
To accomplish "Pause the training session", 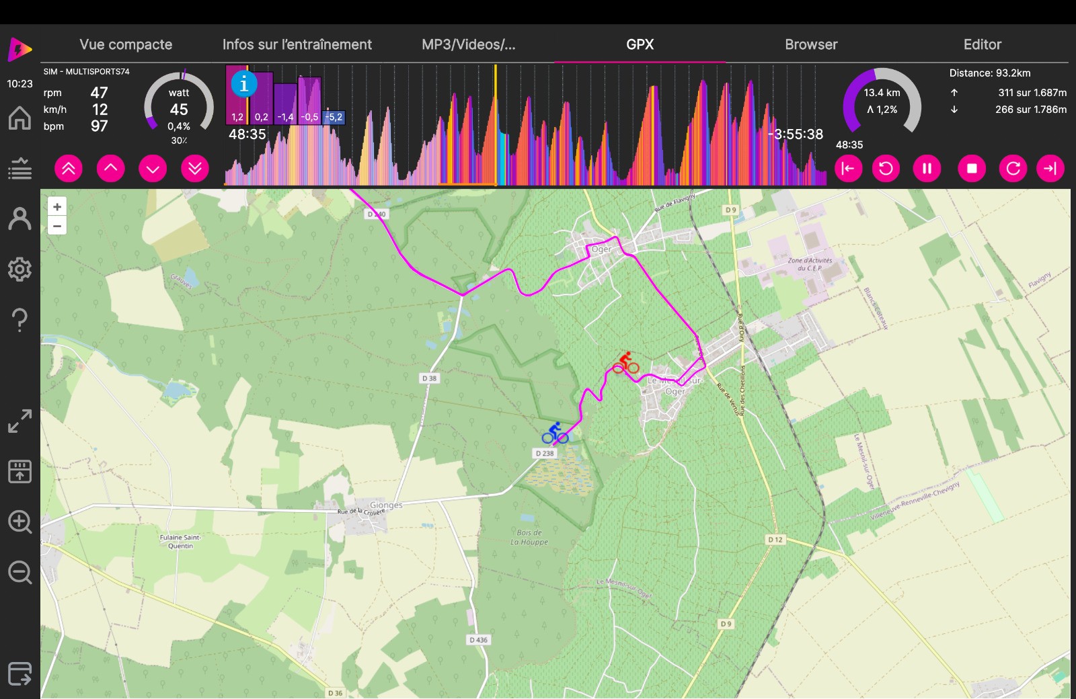I will pos(927,168).
